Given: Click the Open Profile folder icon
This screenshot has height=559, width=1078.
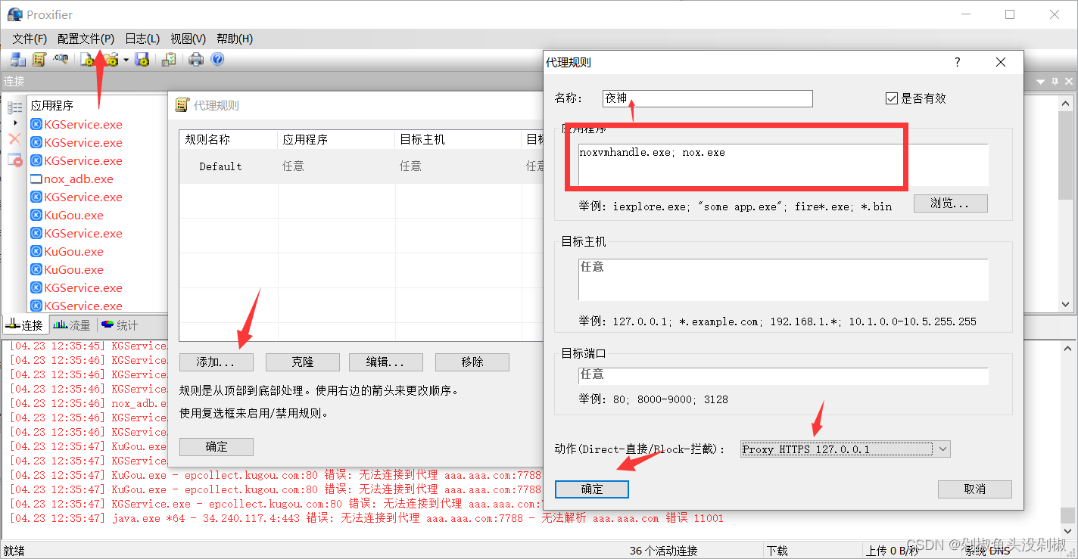Looking at the screenshot, I should pyautogui.click(x=111, y=59).
